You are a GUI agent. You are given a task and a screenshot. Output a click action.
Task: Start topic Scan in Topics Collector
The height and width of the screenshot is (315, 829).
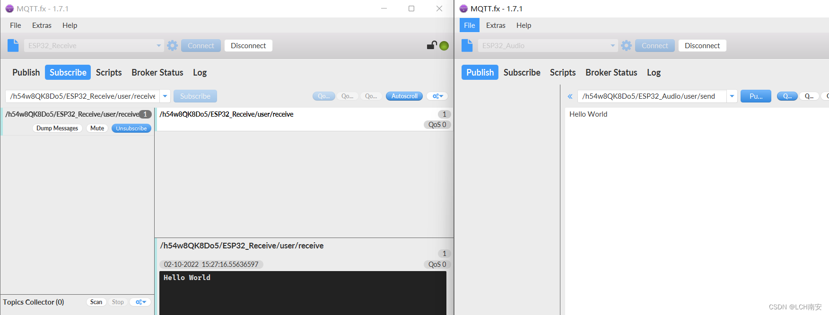[96, 302]
